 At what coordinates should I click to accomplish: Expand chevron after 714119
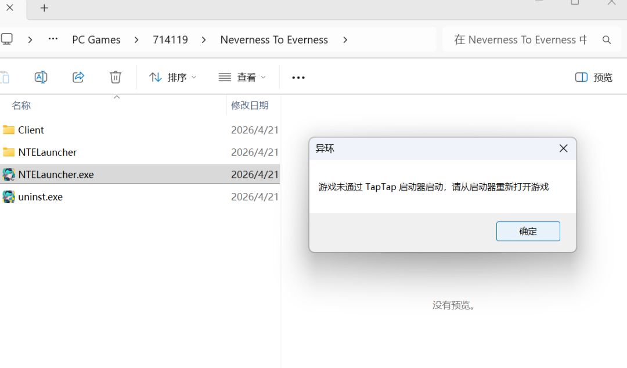click(x=204, y=40)
